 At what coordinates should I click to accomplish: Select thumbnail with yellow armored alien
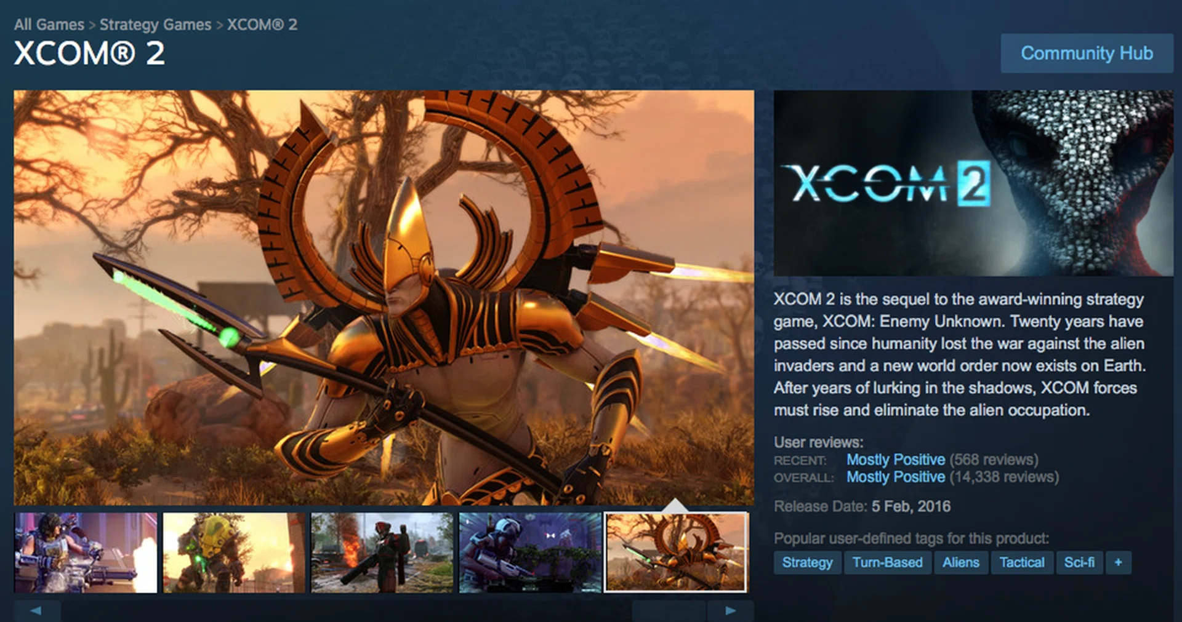click(x=234, y=552)
